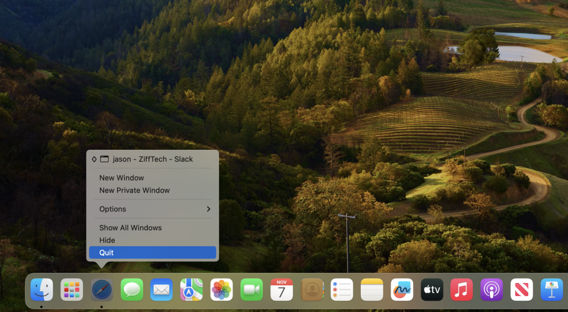Open Finder from the Dock
Screen dimensions: 568x312
tap(41, 290)
